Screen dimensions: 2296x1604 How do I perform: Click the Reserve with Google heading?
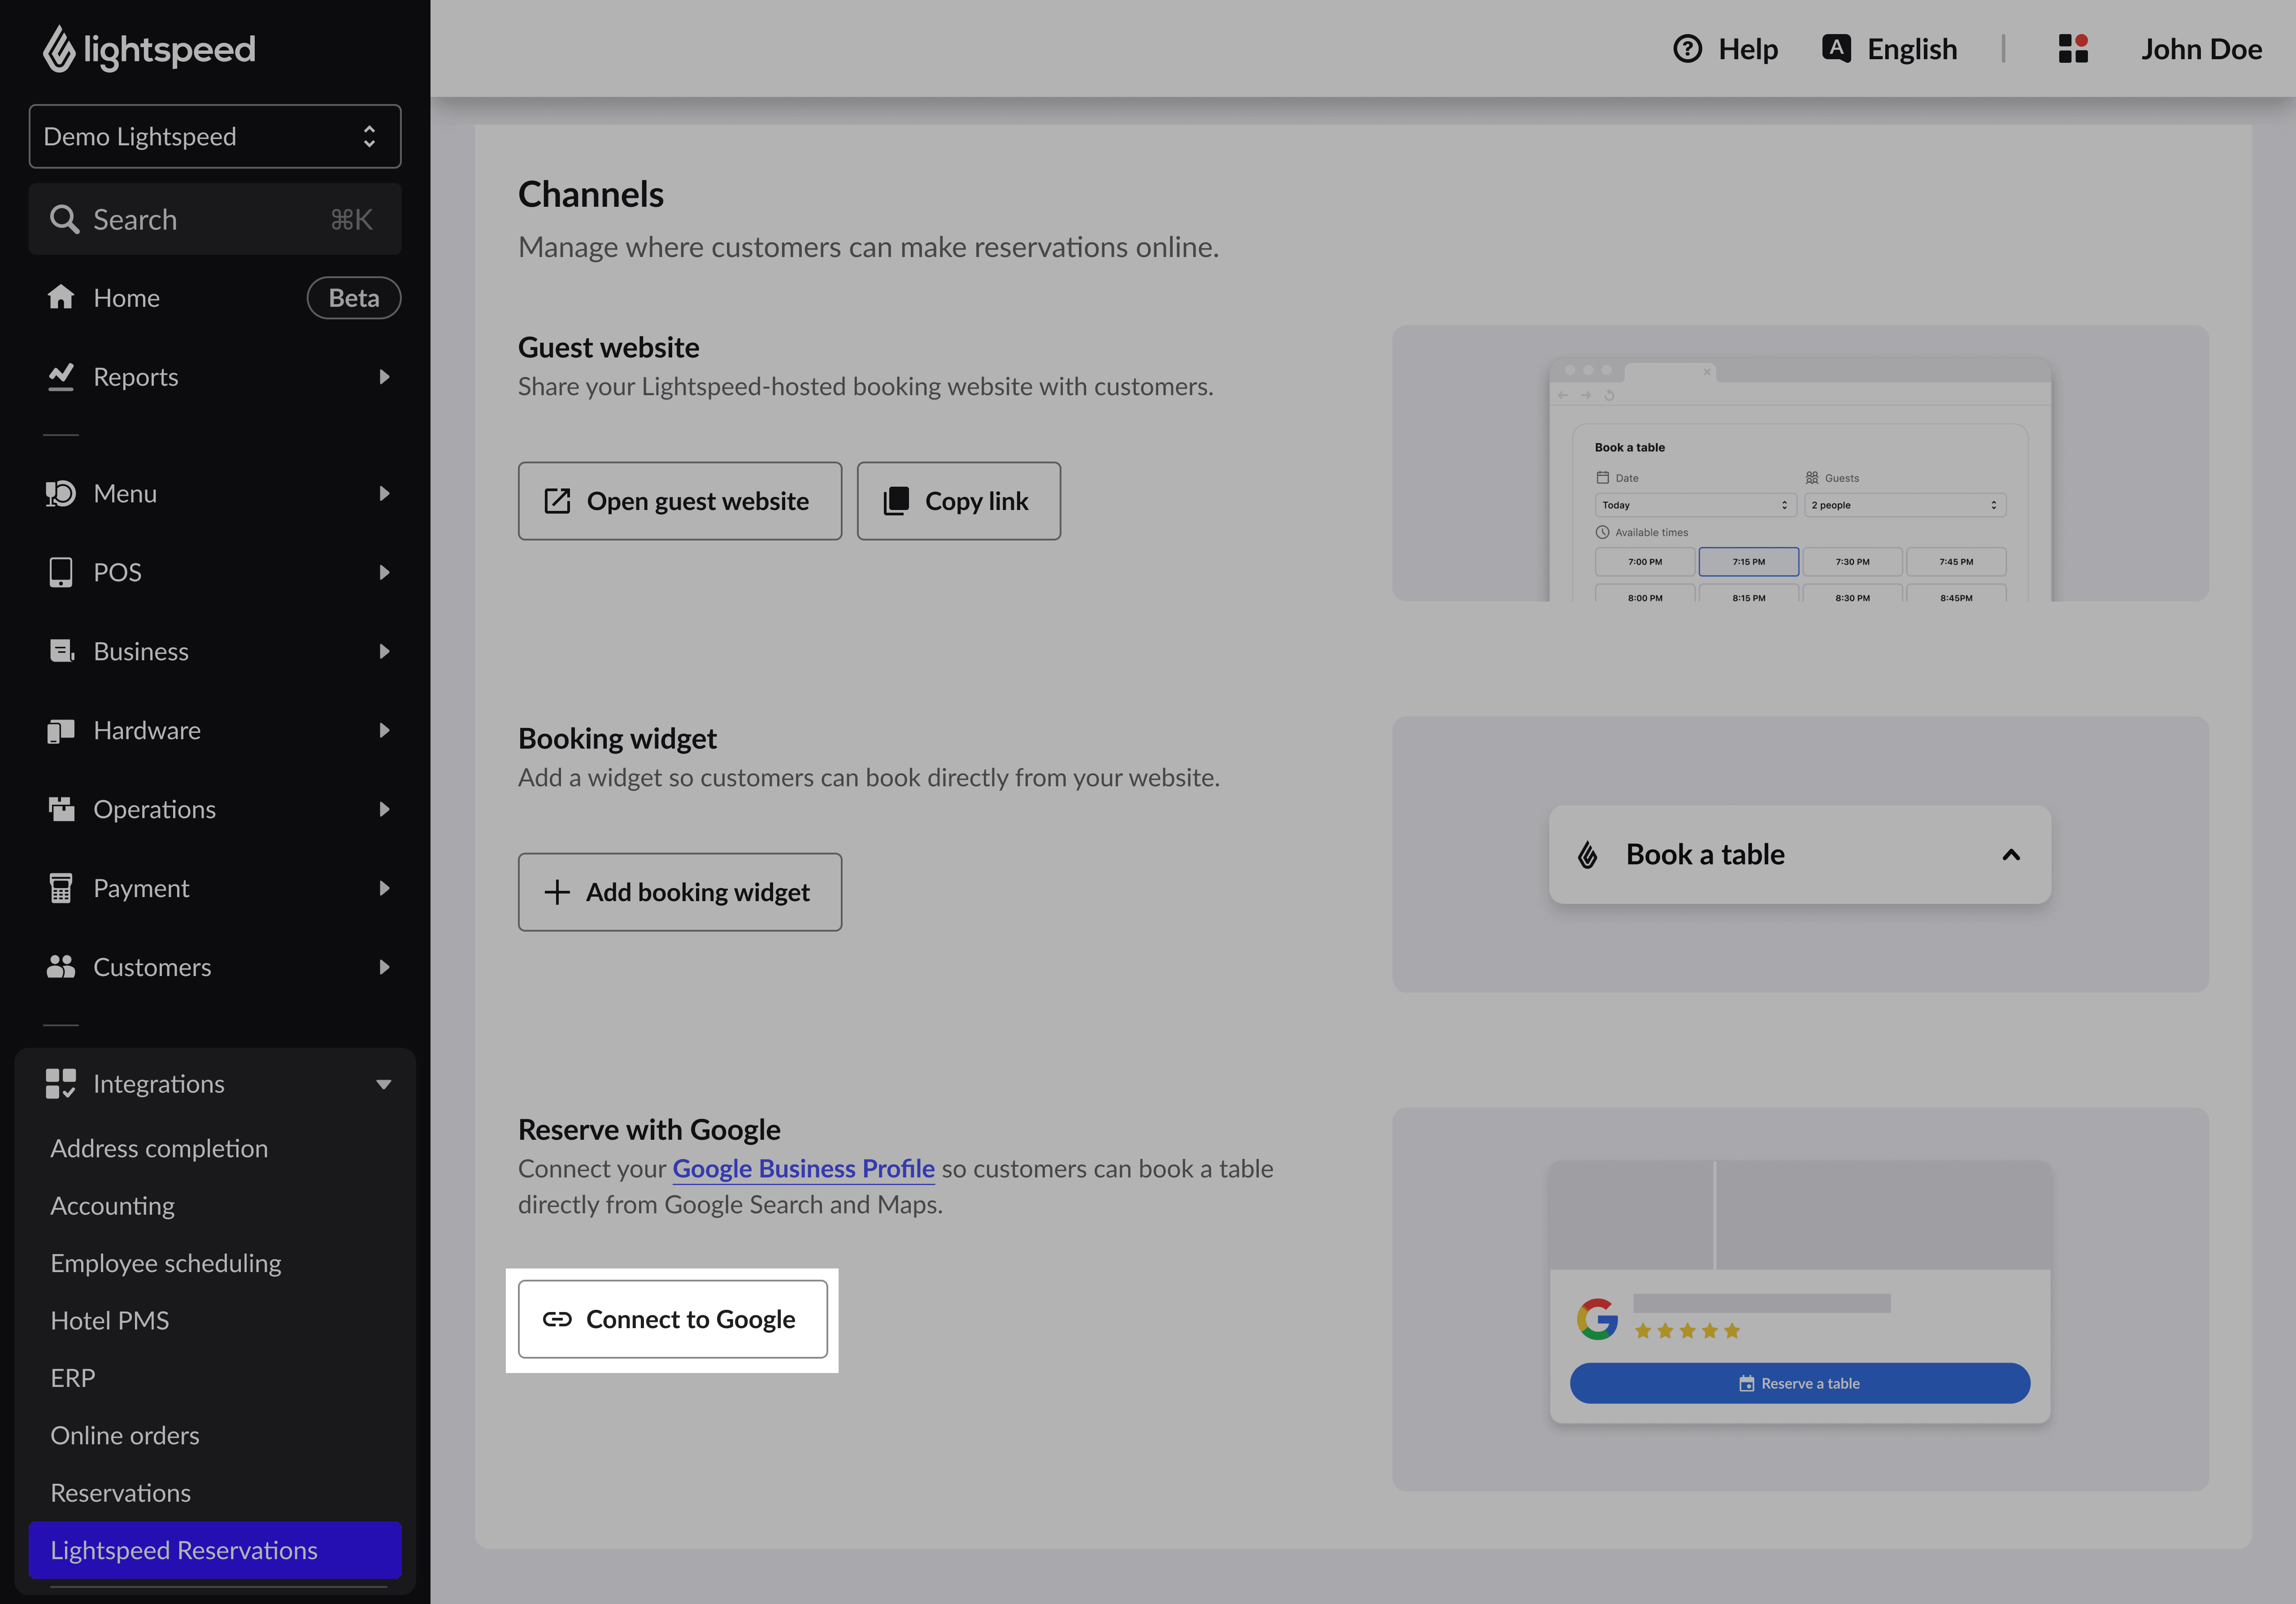(649, 1129)
